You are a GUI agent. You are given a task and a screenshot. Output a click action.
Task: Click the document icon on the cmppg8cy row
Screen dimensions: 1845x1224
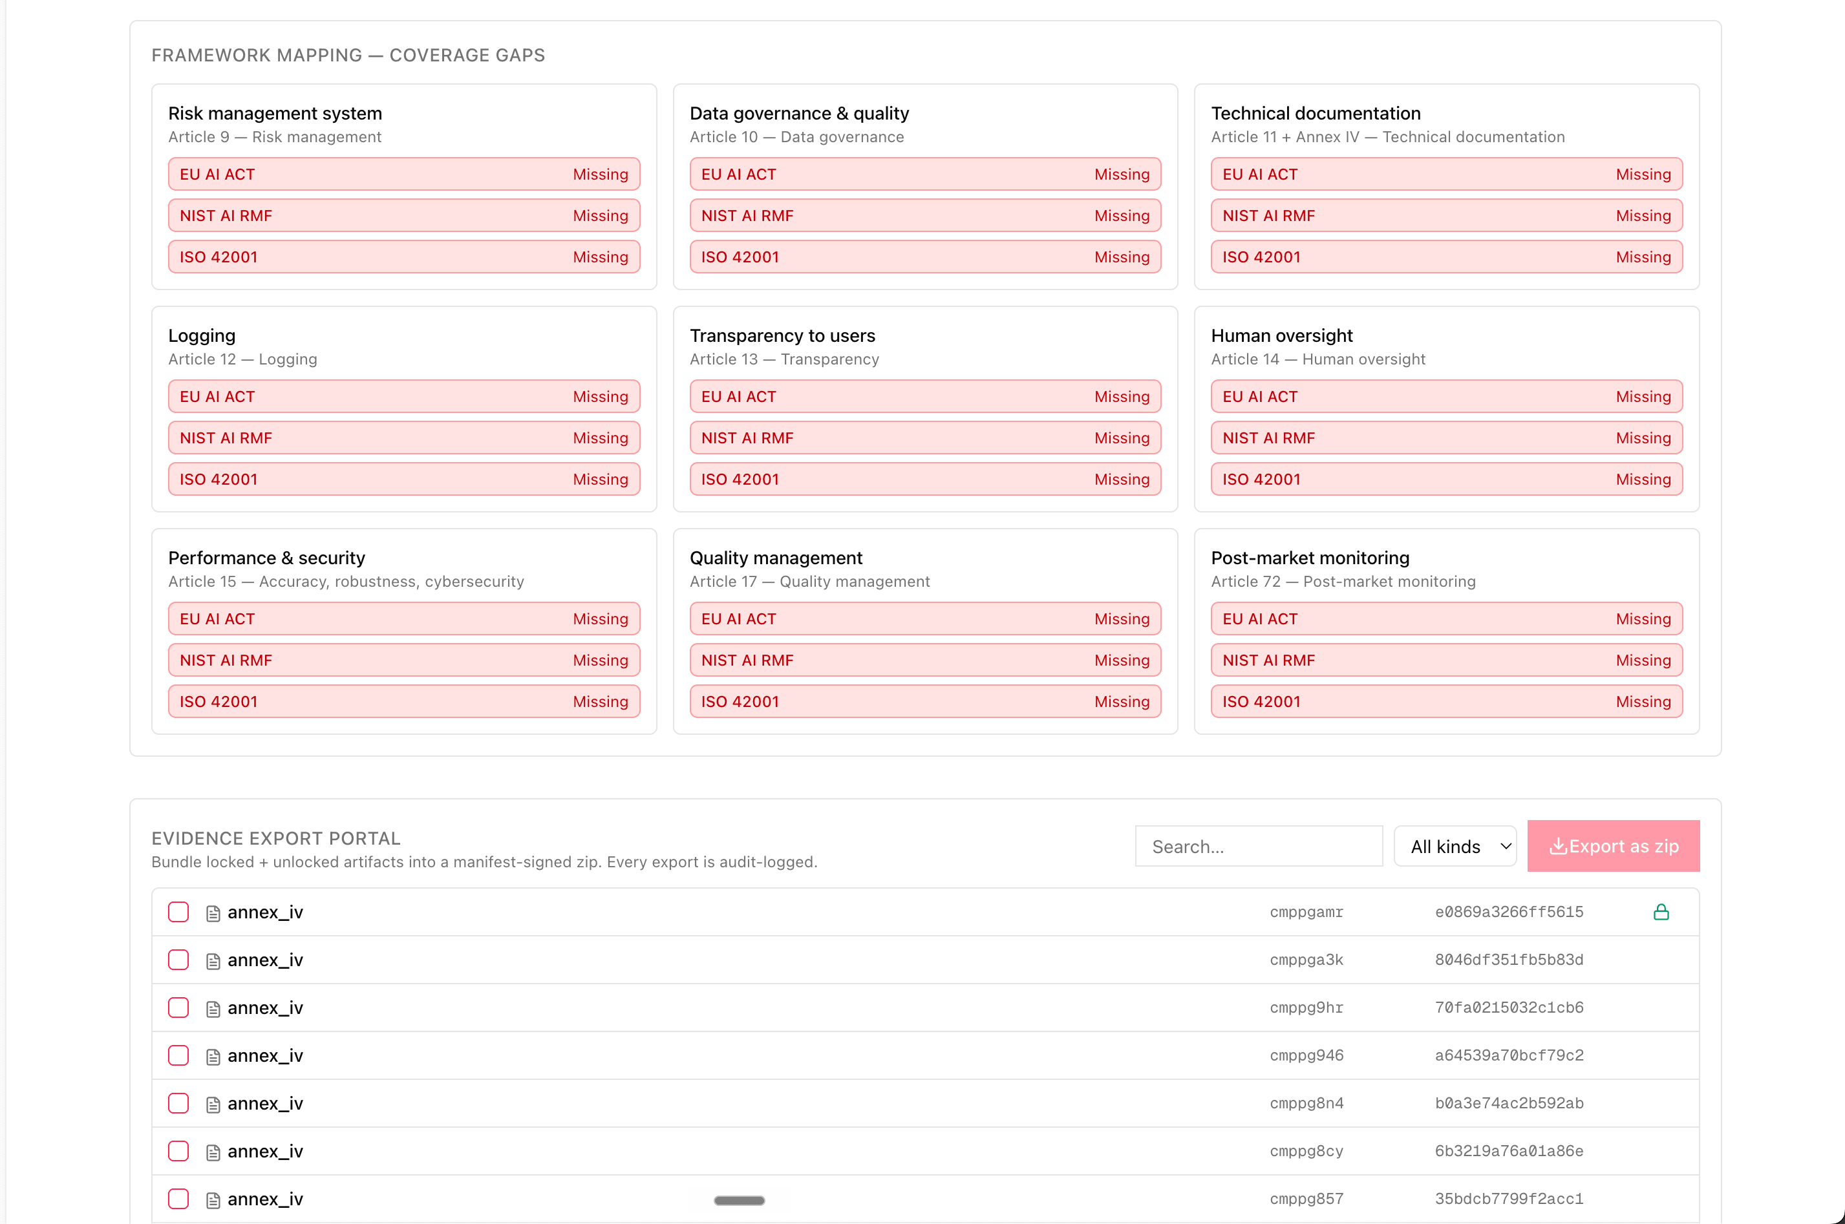[213, 1152]
